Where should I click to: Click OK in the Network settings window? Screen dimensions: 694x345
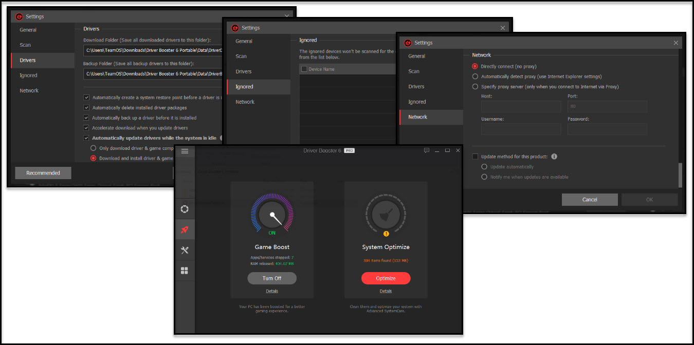(649, 200)
